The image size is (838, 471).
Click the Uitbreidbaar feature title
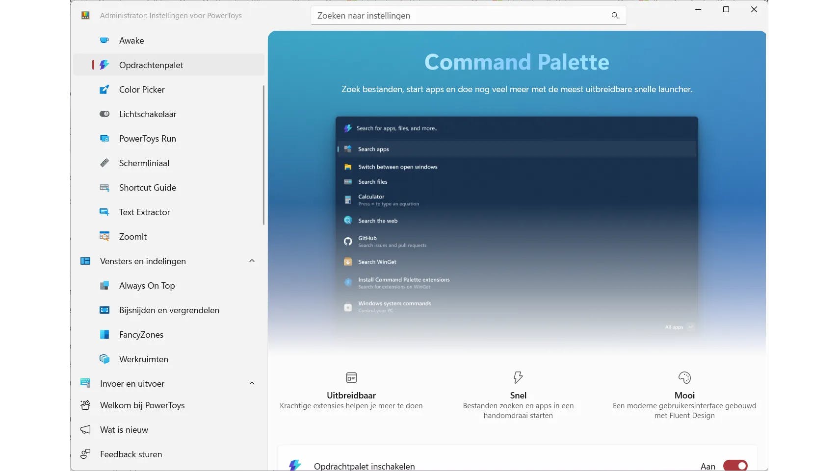351,396
